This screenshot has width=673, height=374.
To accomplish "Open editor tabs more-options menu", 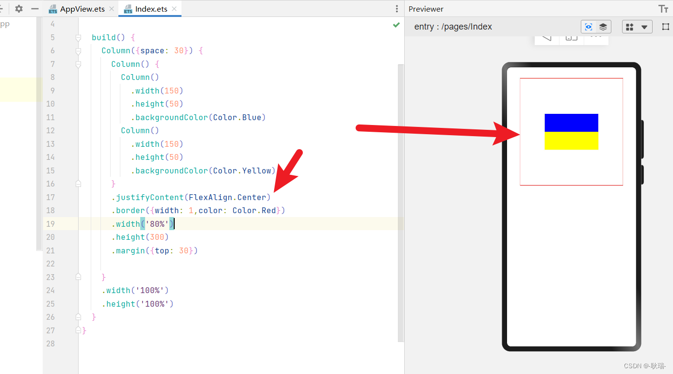I will click(397, 9).
